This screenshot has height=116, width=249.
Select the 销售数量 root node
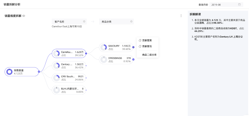[x=22, y=72]
